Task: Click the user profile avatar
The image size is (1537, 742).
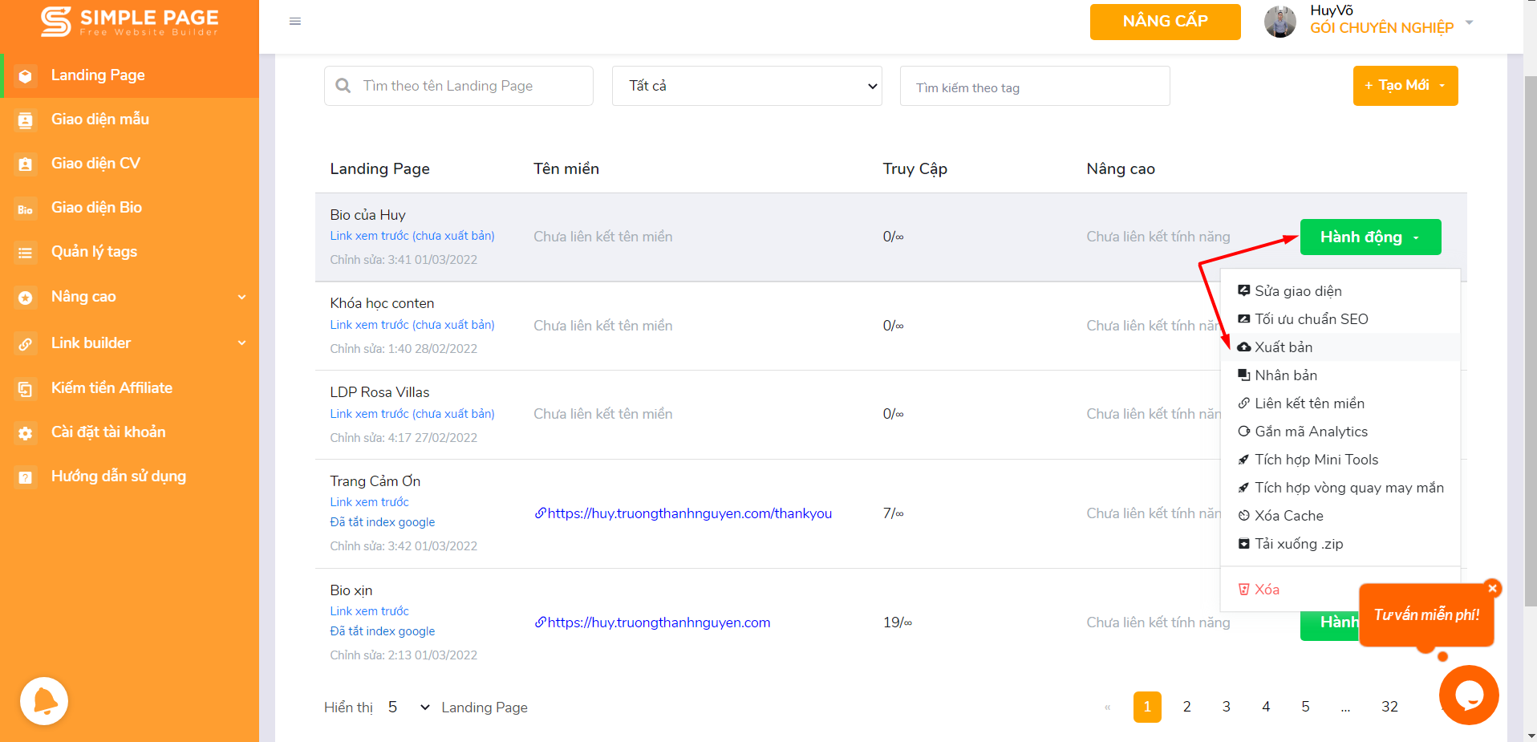Action: click(1279, 22)
